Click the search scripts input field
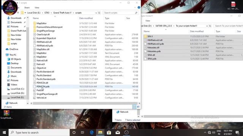The width and height of the screenshot is (243, 136). click(x=119, y=13)
